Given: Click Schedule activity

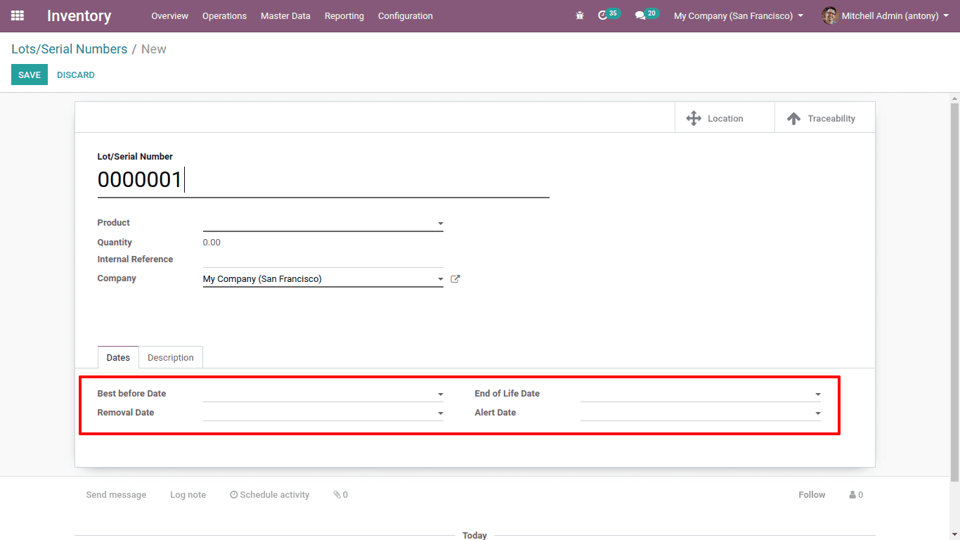Looking at the screenshot, I should point(270,495).
